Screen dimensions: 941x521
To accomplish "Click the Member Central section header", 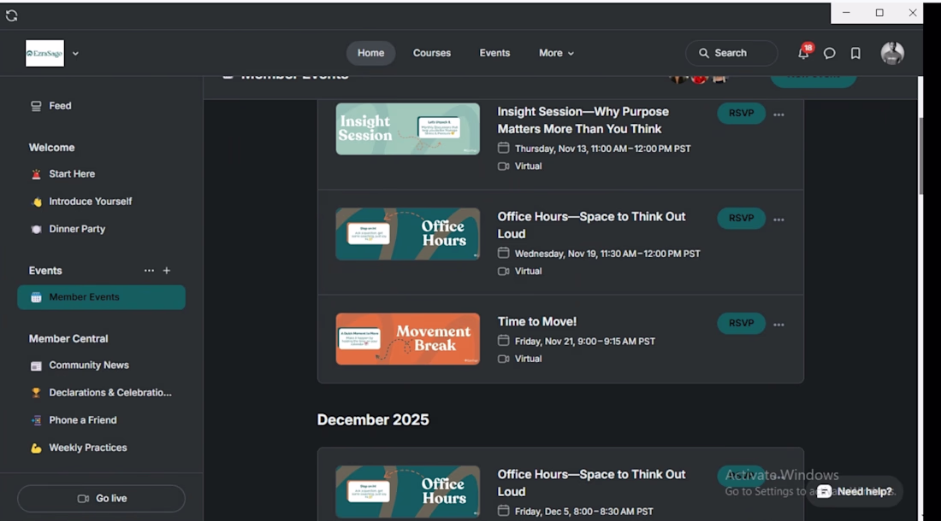I will (x=68, y=339).
